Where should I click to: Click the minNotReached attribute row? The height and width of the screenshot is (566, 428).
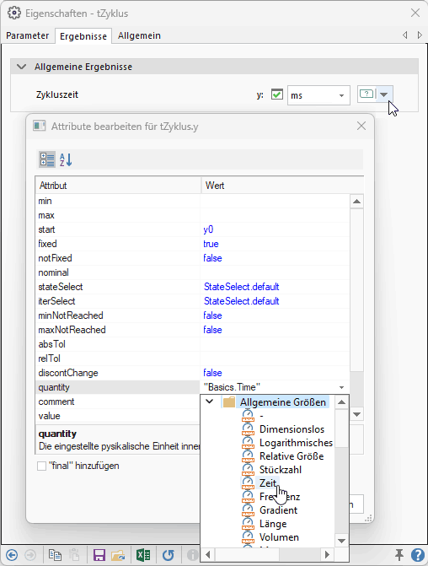click(x=193, y=315)
